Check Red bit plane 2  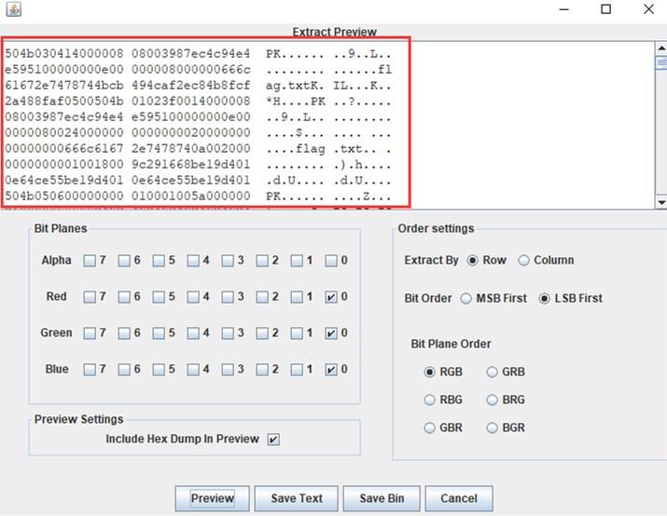point(262,297)
